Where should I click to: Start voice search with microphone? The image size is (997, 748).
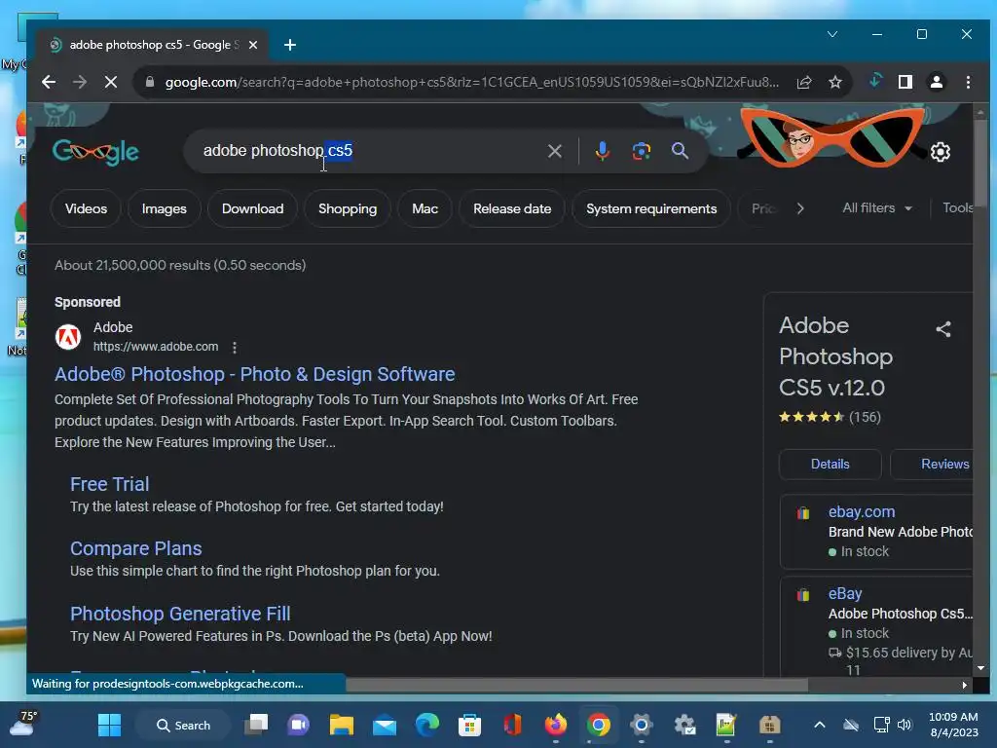pyautogui.click(x=602, y=151)
